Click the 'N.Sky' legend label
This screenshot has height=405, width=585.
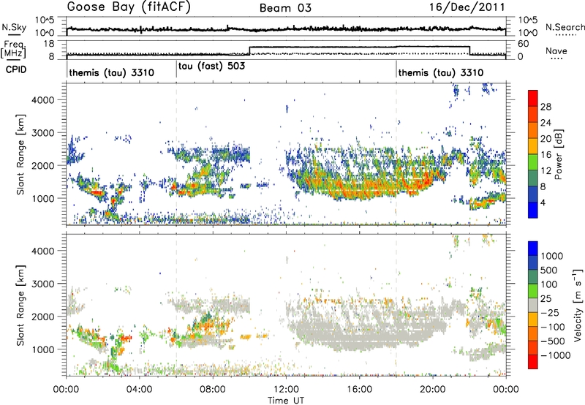[14, 27]
